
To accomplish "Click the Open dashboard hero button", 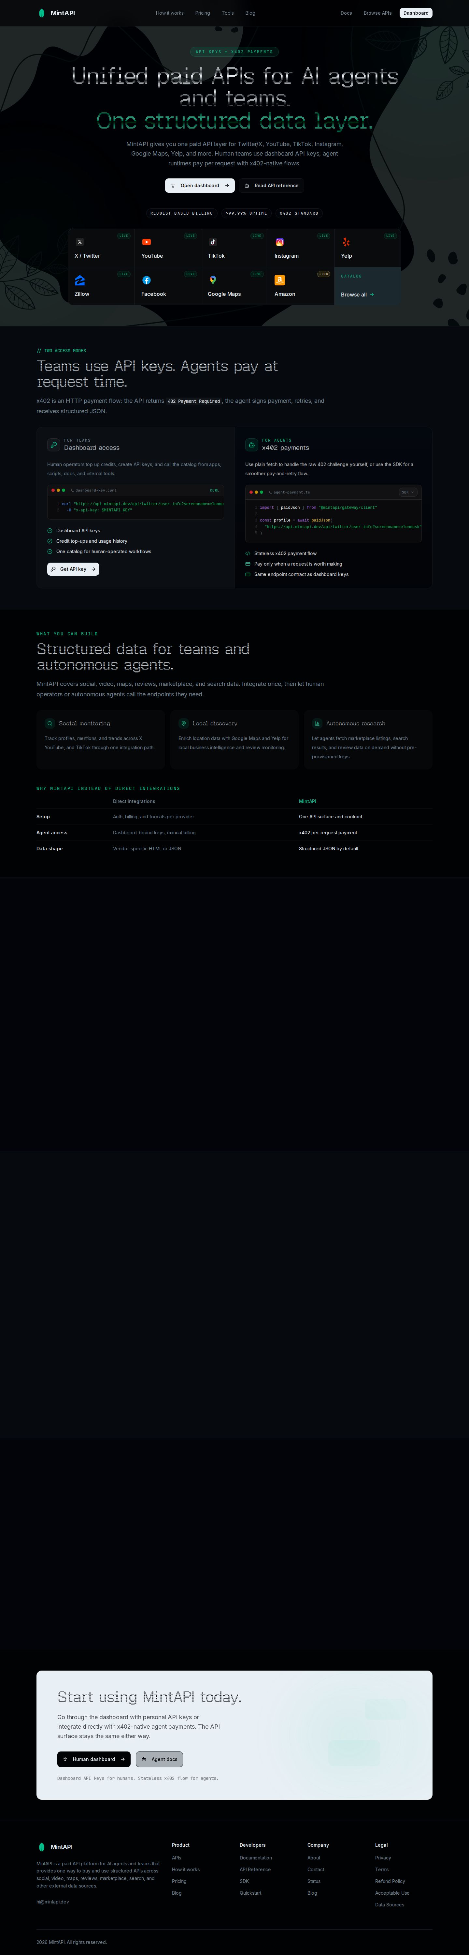I will click(x=200, y=185).
